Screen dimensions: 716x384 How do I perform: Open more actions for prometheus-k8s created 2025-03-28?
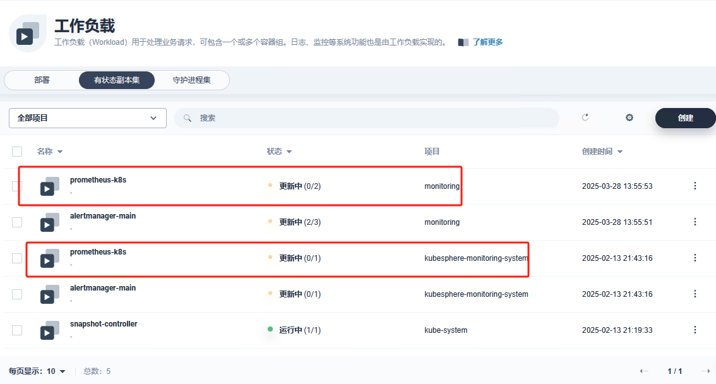coord(695,186)
